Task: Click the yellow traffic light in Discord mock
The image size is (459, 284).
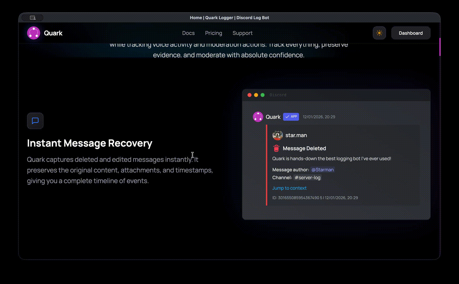Action: 256,95
